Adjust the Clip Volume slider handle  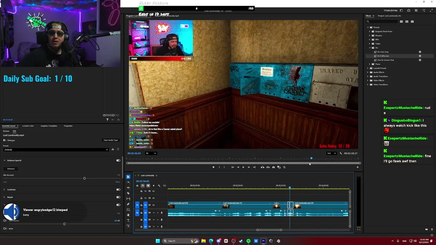pos(64,224)
